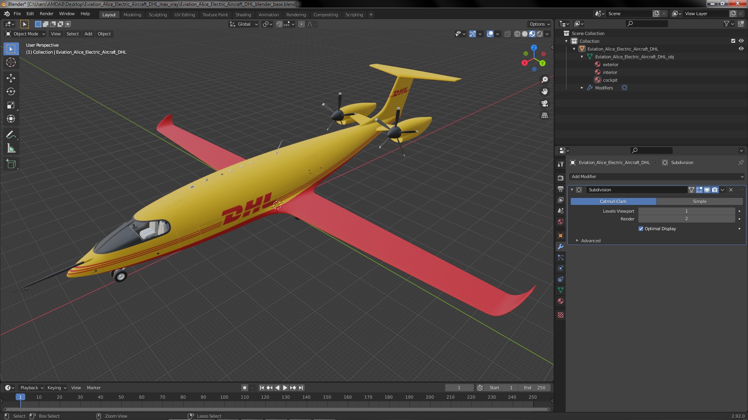Open the Object Mode dropdown
Screen dimensions: 748x420
coord(25,34)
